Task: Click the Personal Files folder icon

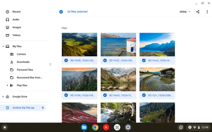Action: coord(12,70)
